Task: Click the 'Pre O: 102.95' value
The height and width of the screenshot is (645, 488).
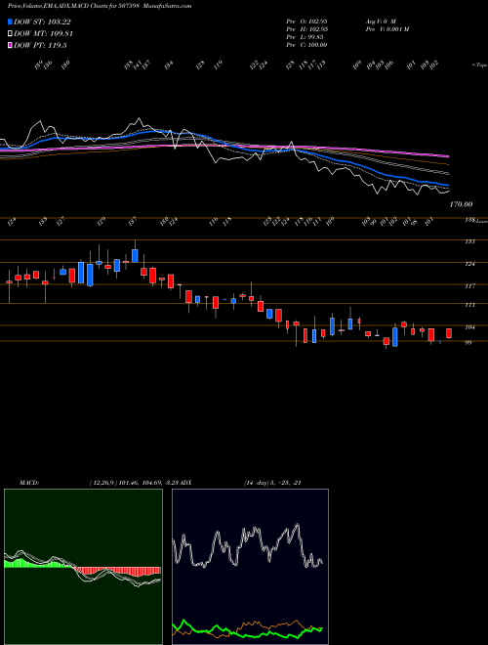Action: coord(306,21)
